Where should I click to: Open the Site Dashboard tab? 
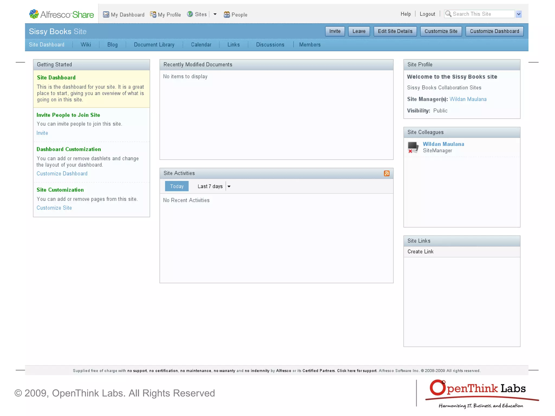[47, 45]
